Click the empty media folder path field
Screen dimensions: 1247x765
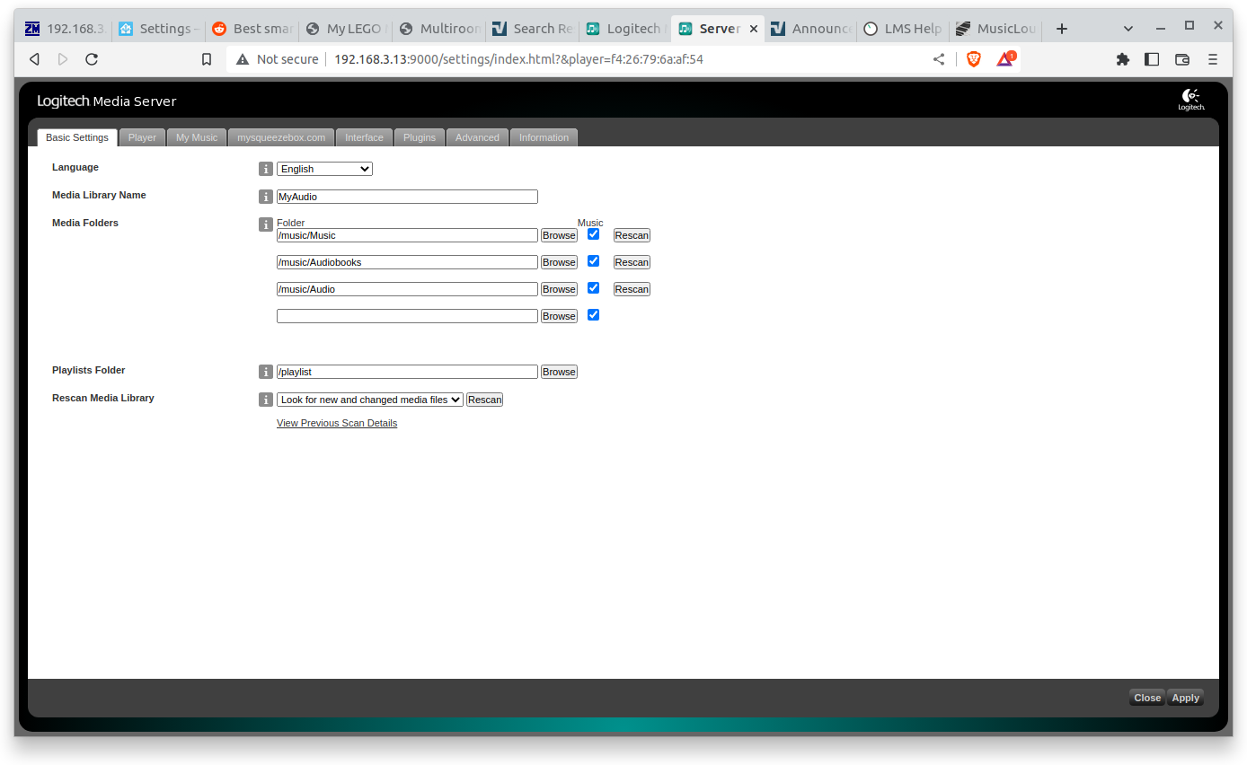pos(407,316)
